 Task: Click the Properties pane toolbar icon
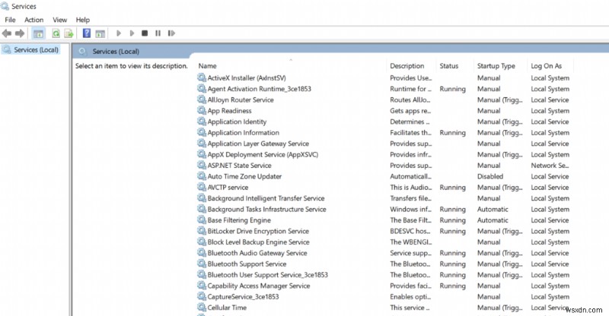coord(100,33)
